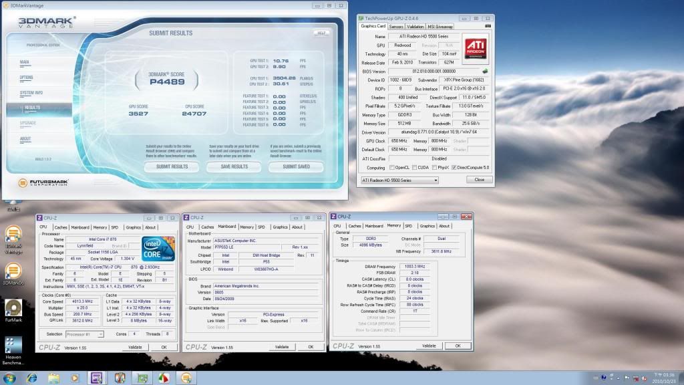
Task: Open Internet Explorer from the taskbar
Action: click(x=31, y=378)
